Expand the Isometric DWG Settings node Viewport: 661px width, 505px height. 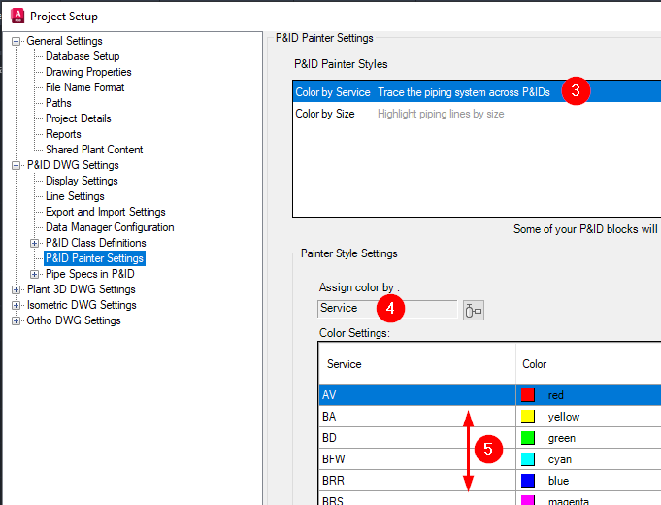(x=17, y=305)
